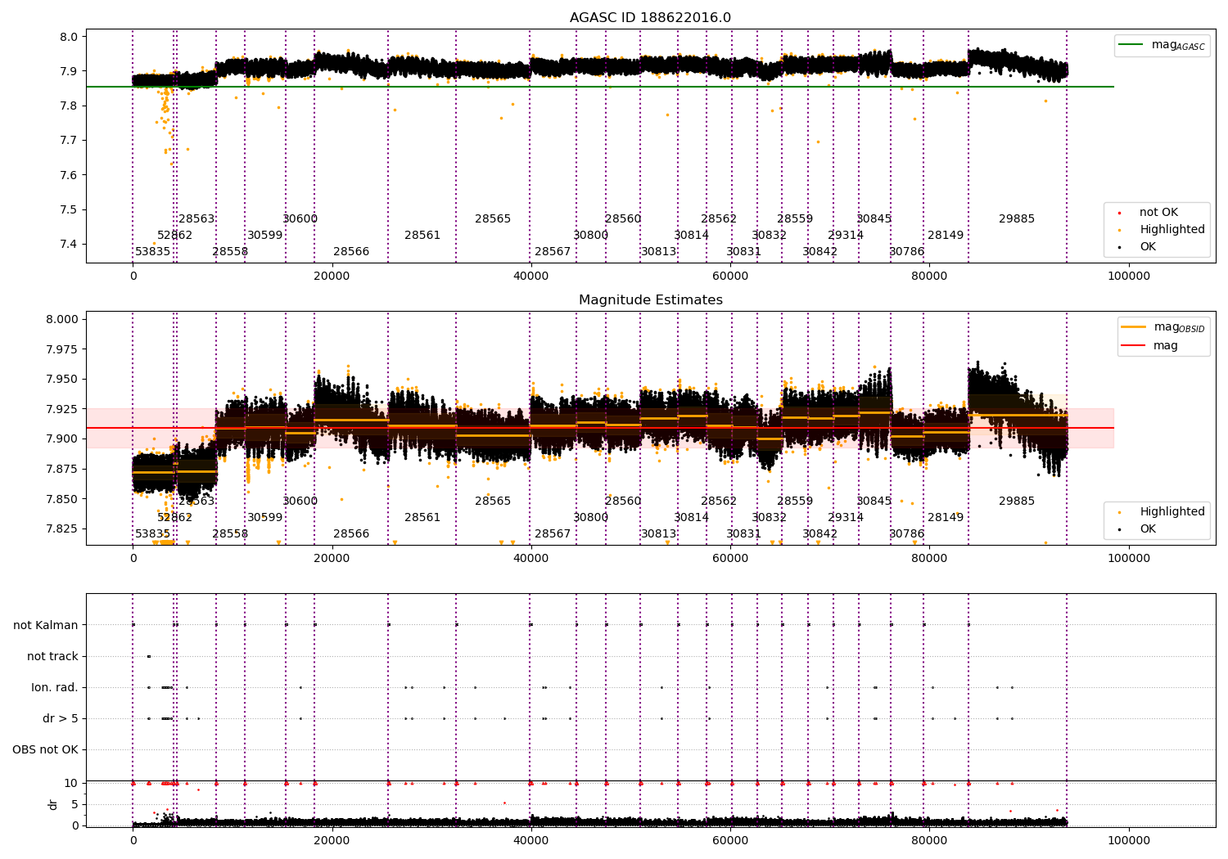Click the 7.825 y-axis tick label
This screenshot has height=859, width=1228.
point(62,529)
